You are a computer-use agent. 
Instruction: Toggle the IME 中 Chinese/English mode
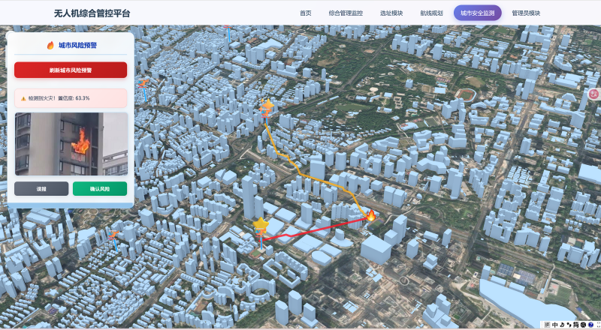click(554, 325)
